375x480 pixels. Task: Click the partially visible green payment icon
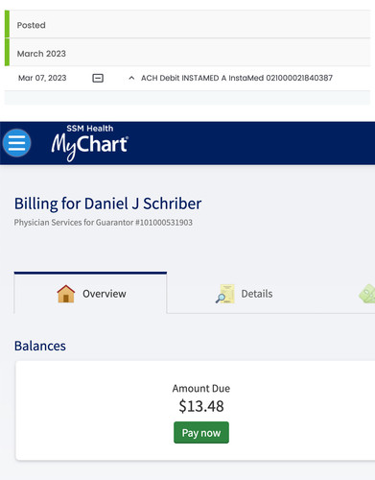(x=367, y=294)
